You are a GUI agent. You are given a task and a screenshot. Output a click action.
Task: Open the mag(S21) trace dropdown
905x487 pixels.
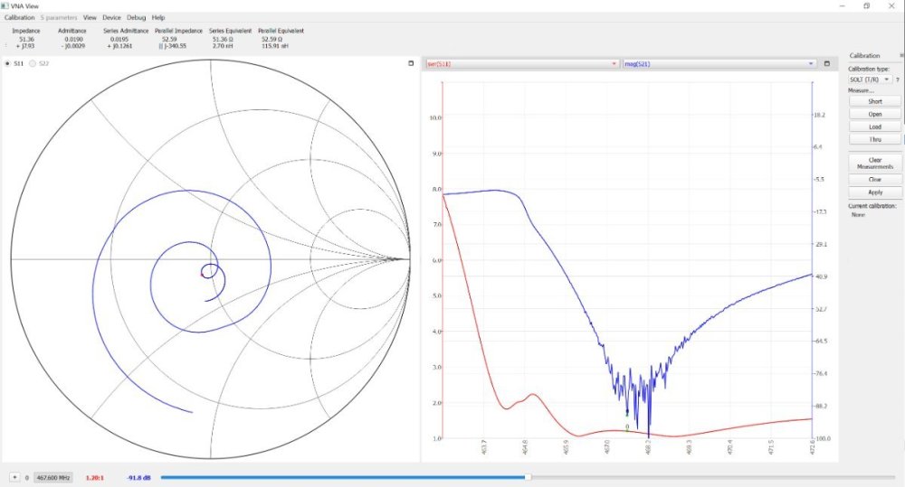719,64
